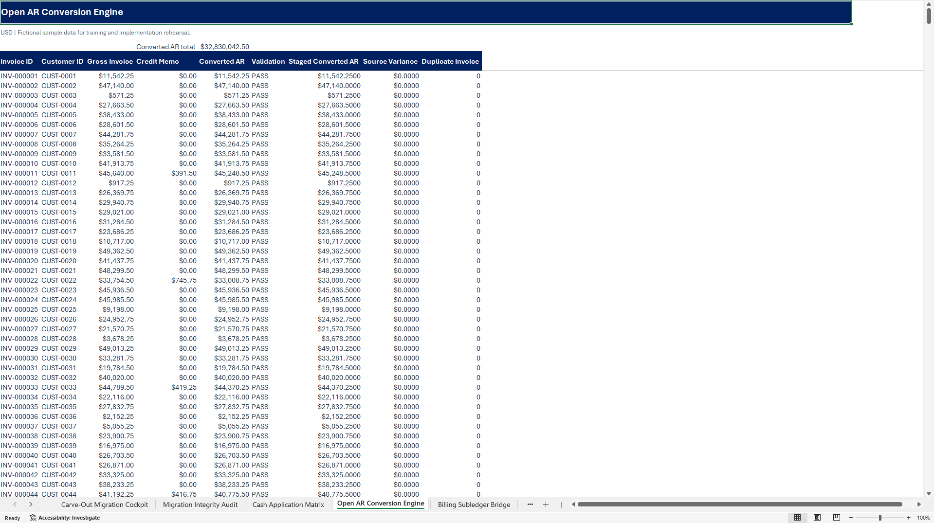Click the zoom slider handle
The image size is (934, 523).
[x=880, y=518]
